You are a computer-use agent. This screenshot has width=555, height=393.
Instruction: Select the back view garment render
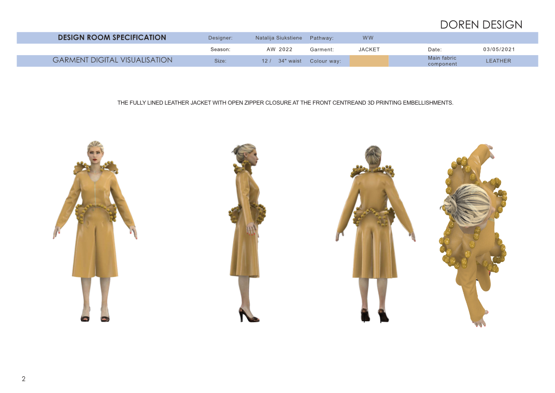pos(376,233)
